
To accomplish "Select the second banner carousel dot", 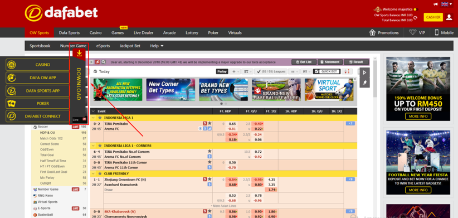I will coord(226,104).
